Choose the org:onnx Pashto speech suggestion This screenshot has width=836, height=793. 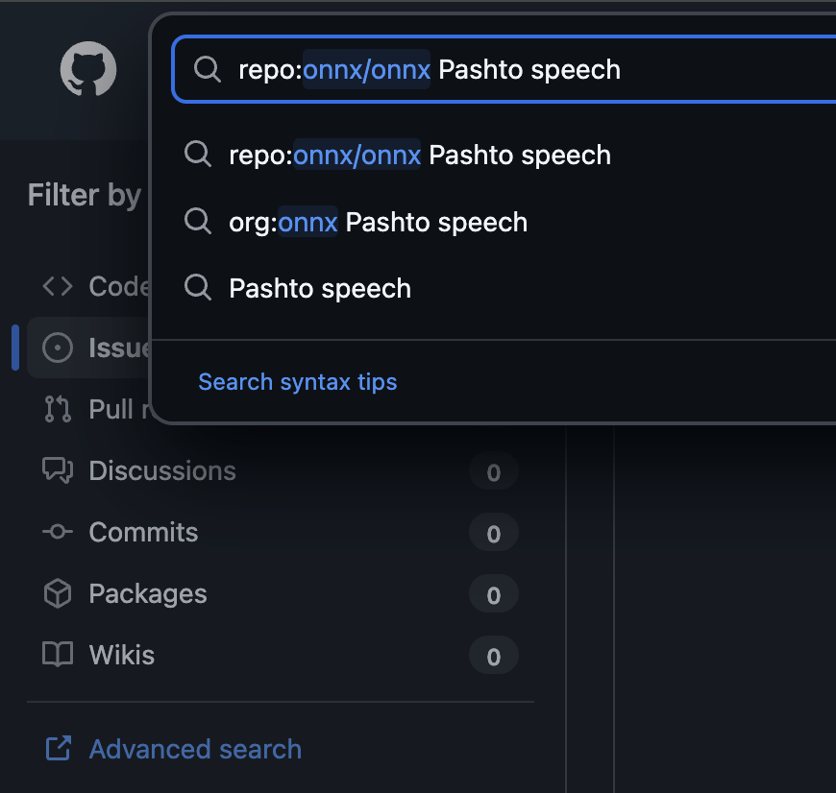tap(378, 222)
